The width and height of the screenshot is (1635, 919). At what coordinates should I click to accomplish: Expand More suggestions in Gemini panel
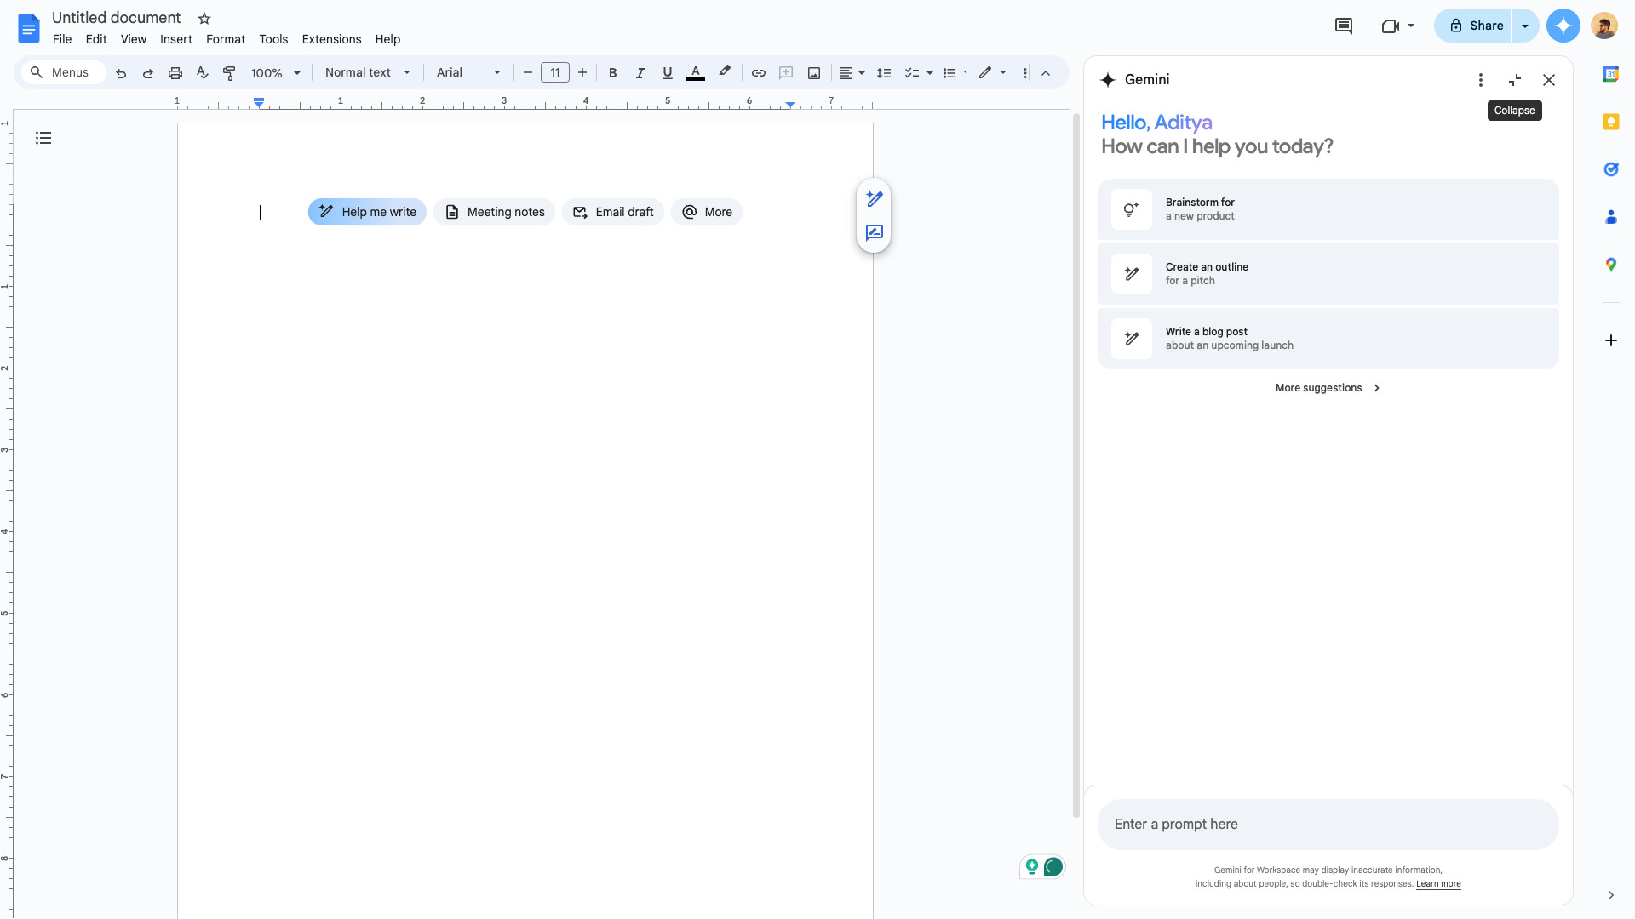(1328, 387)
